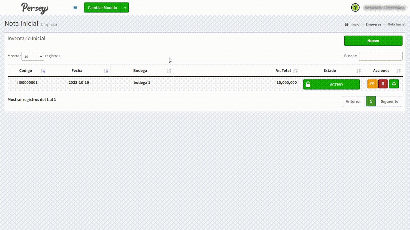
Task: Delete the record using red trash icon
Action: pos(383,84)
